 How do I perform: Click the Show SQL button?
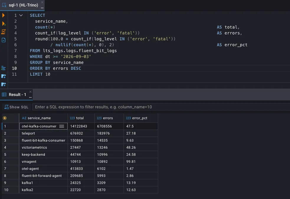[16, 107]
